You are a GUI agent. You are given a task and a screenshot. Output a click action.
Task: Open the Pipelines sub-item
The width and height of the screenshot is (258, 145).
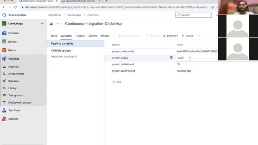[13, 67]
